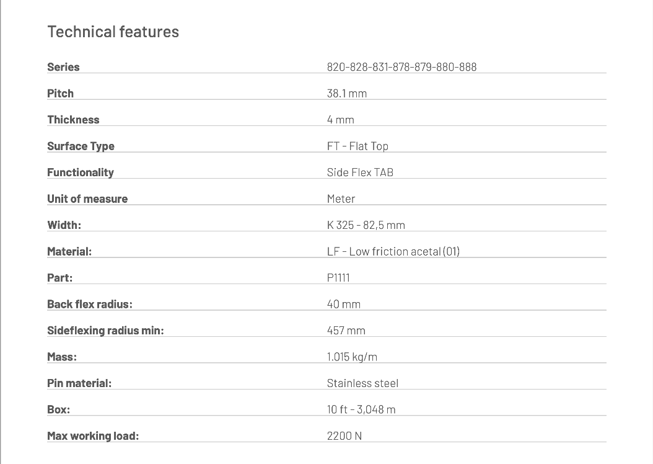Click the part number P1111

point(338,278)
